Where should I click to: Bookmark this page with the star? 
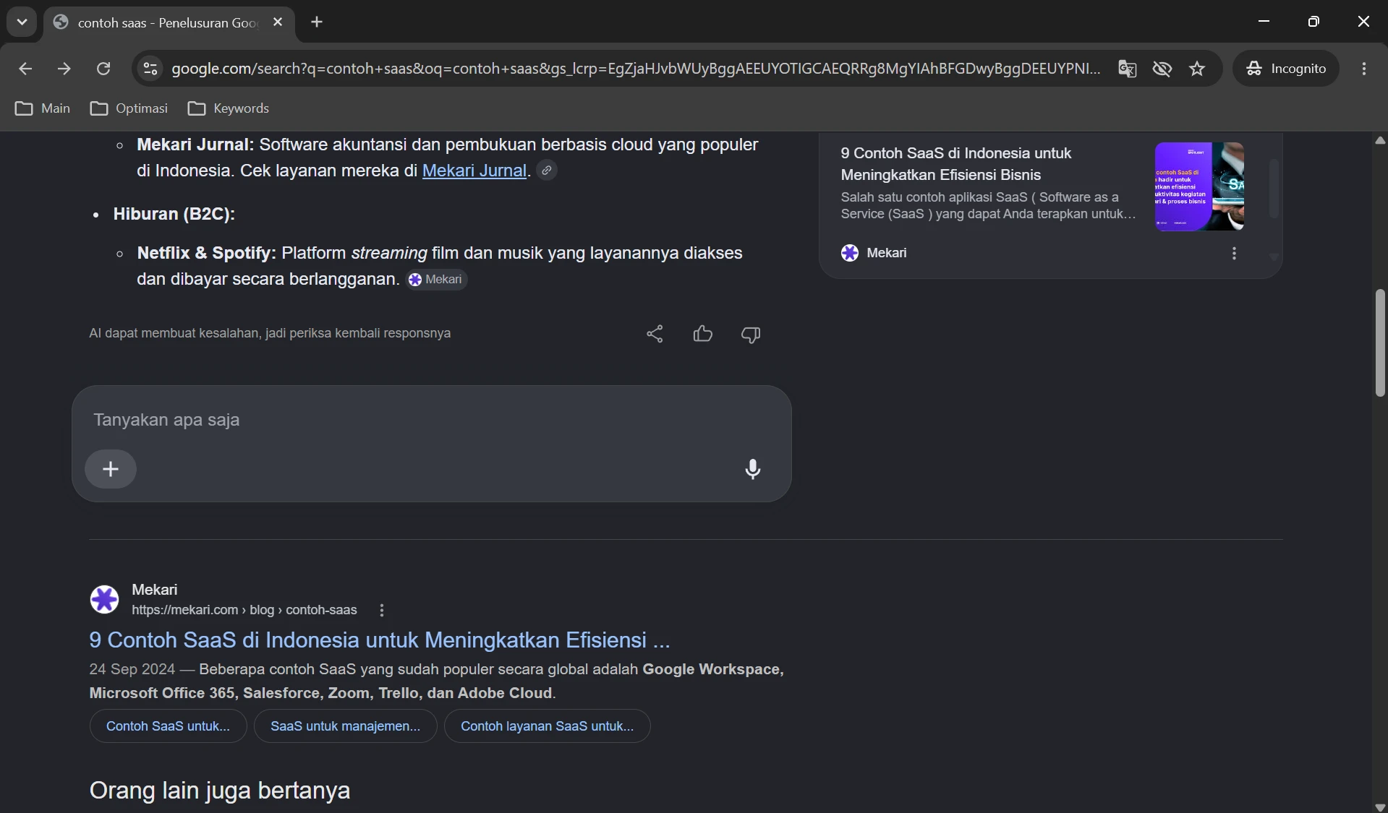coord(1198,69)
